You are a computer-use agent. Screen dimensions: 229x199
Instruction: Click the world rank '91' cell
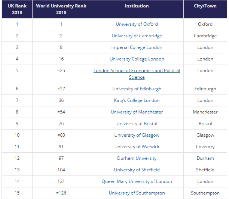pos(61,147)
